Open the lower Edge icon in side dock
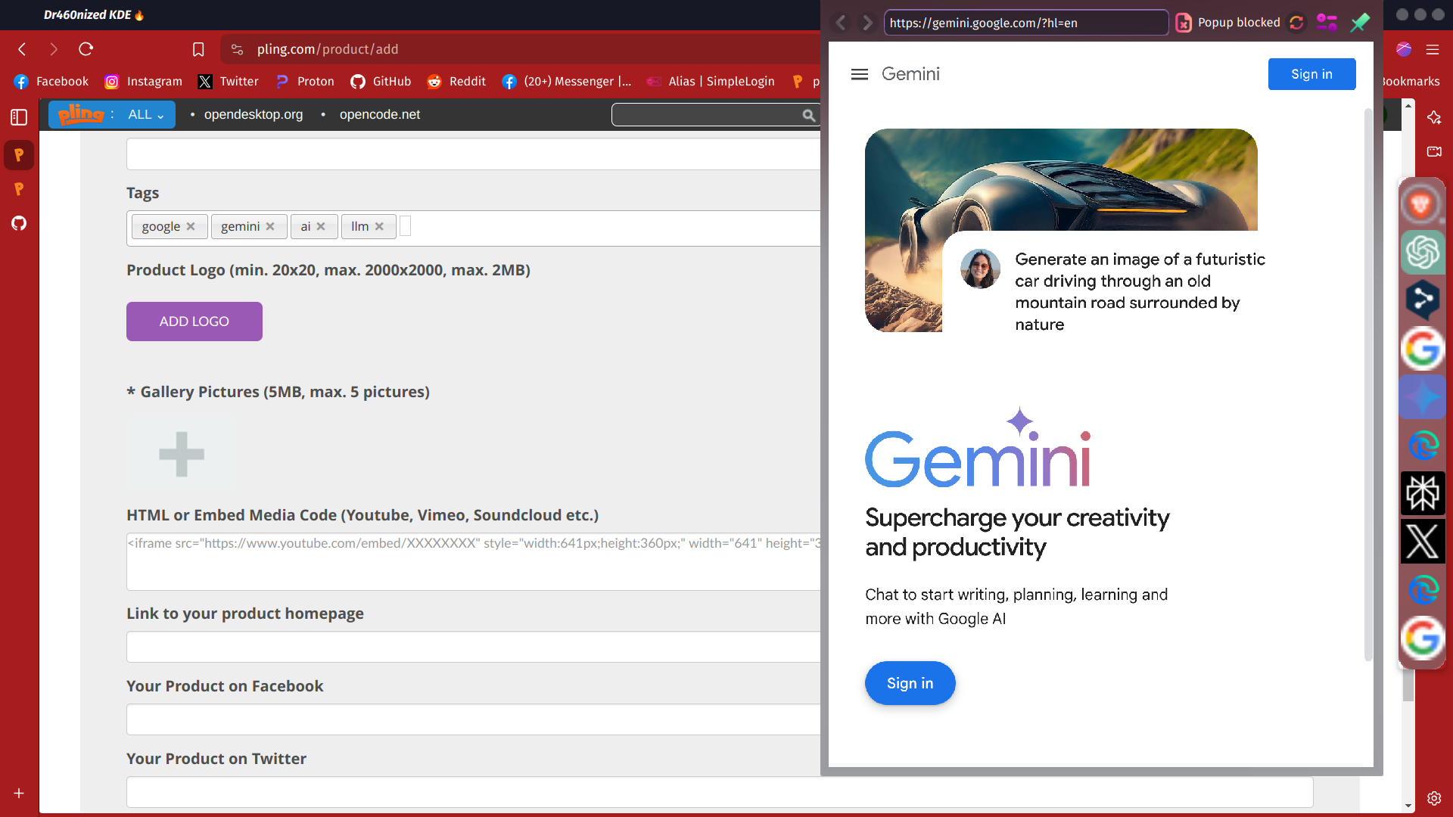Screen dimensions: 1453x817 pos(1422,590)
